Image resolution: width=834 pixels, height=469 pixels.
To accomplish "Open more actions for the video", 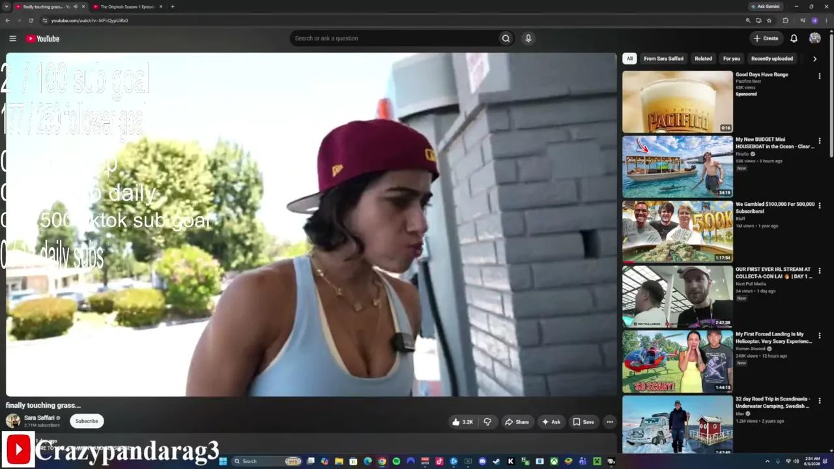I will tap(610, 422).
